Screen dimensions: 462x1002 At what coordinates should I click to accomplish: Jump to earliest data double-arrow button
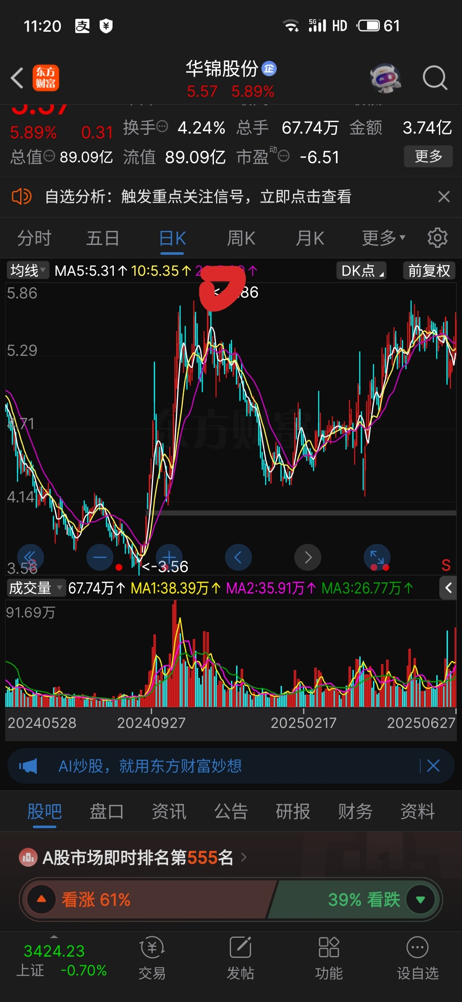30,557
